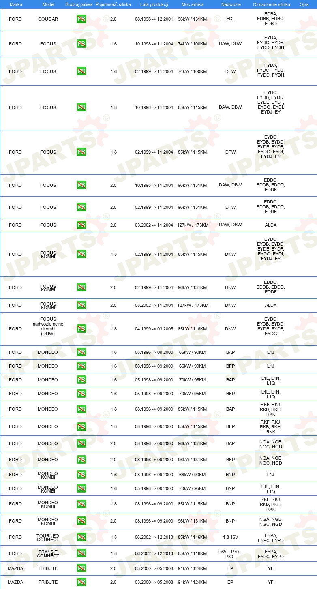
Task: Click fuel icon for Mondeo 1.6 95KM BFP
Action: pyautogui.click(x=81, y=394)
